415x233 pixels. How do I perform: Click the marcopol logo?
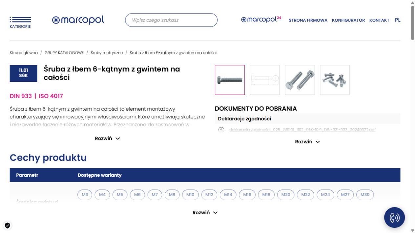[78, 20]
